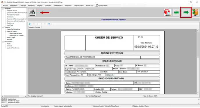The image size is (200, 108).
Task: Advance with the green right arrow
Action: [186, 12]
